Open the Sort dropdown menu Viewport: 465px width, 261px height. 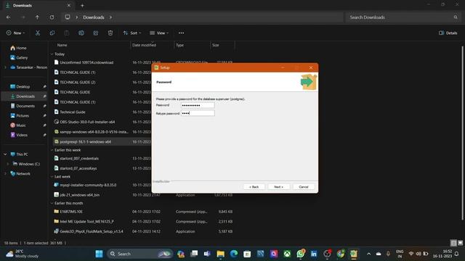tap(132, 33)
